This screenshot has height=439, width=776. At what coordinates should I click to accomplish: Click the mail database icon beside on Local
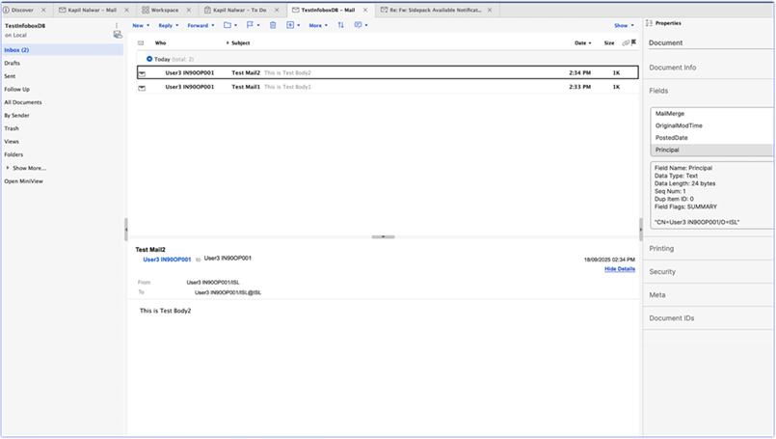click(118, 34)
